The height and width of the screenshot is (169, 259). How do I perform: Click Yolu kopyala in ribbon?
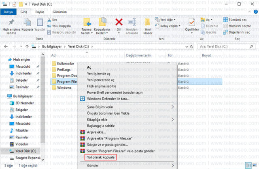coord(59,26)
